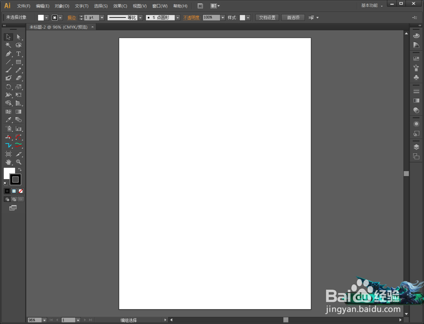This screenshot has width=424, height=324.
Task: Open the 对象(O) menu
Action: click(x=62, y=6)
